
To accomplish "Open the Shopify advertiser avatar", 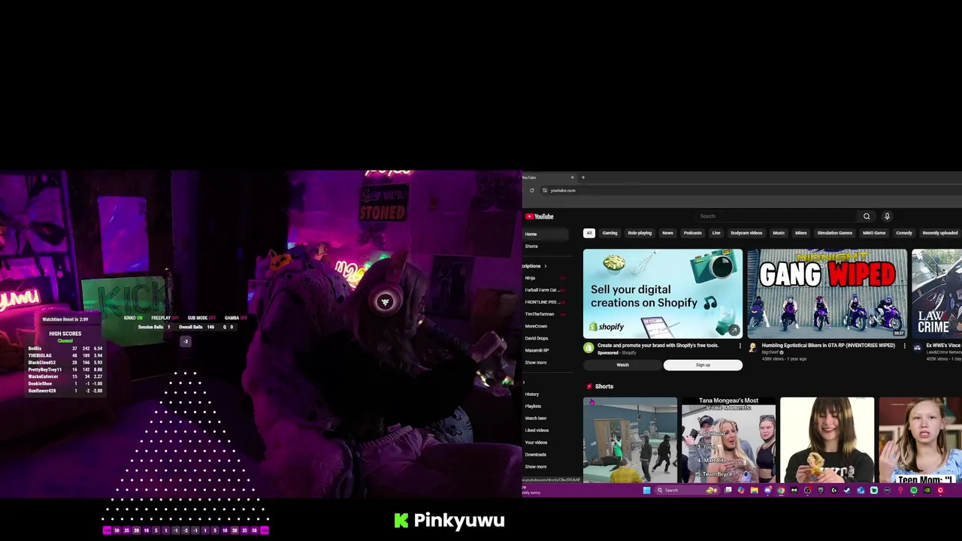I will [588, 348].
